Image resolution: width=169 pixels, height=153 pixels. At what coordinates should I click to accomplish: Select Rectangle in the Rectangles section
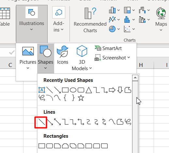[42, 146]
